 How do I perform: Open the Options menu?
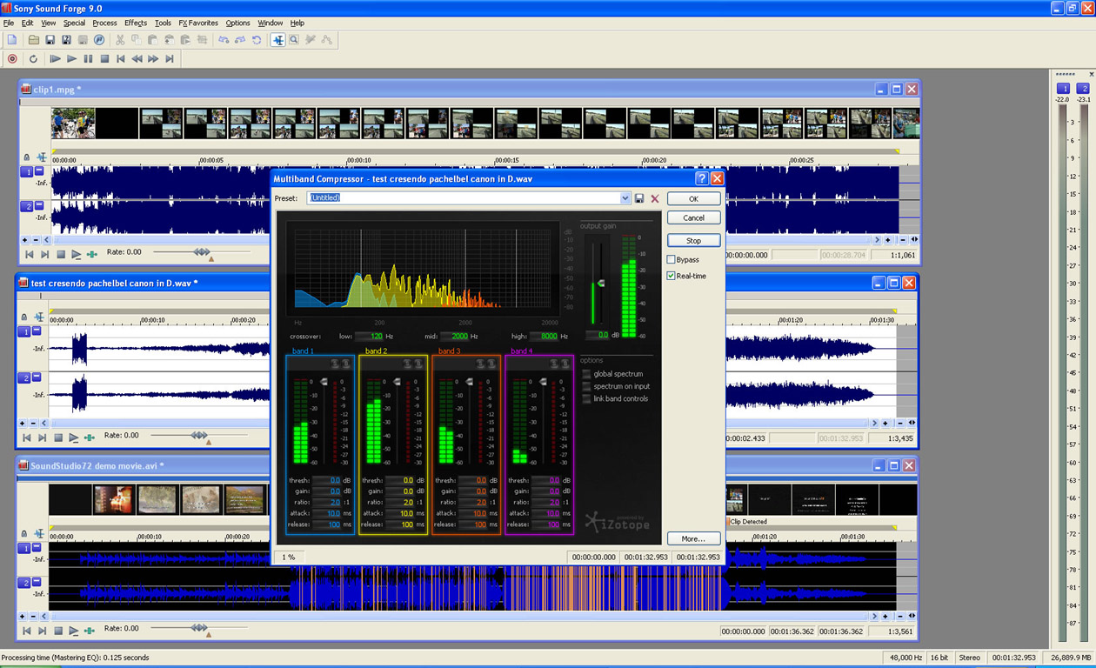[x=237, y=23]
